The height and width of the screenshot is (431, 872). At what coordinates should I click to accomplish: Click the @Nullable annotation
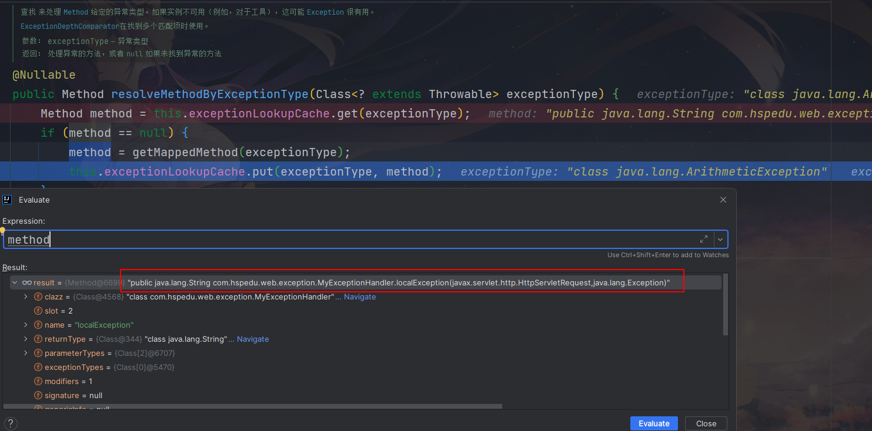[x=44, y=75]
